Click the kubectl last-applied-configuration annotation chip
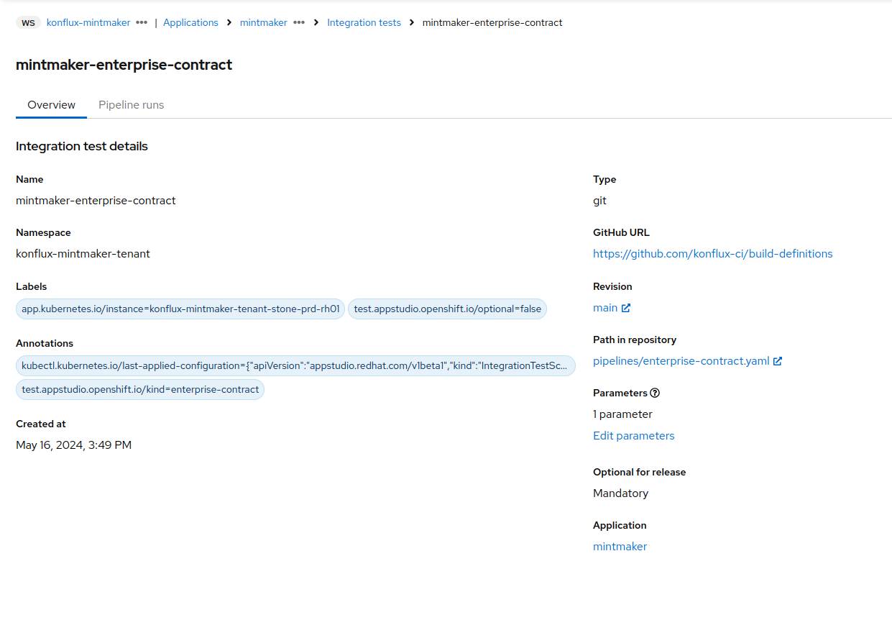This screenshot has width=892, height=633. pyautogui.click(x=295, y=366)
